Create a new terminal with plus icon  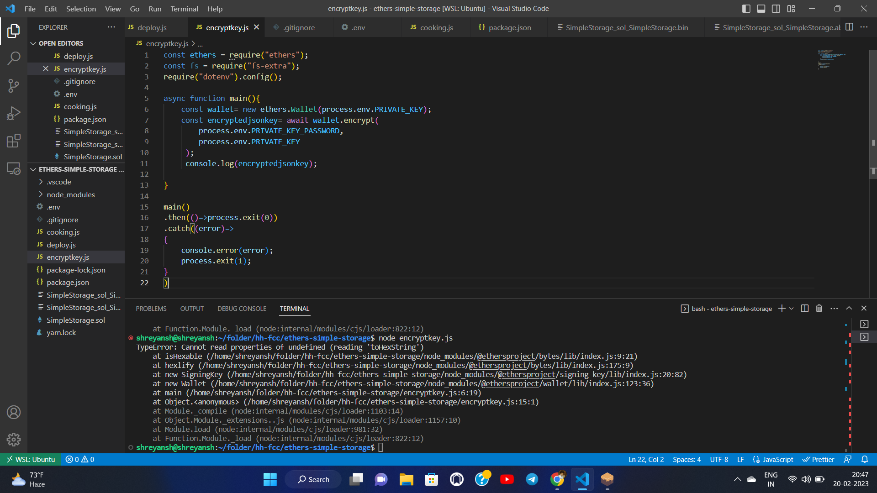pyautogui.click(x=782, y=309)
